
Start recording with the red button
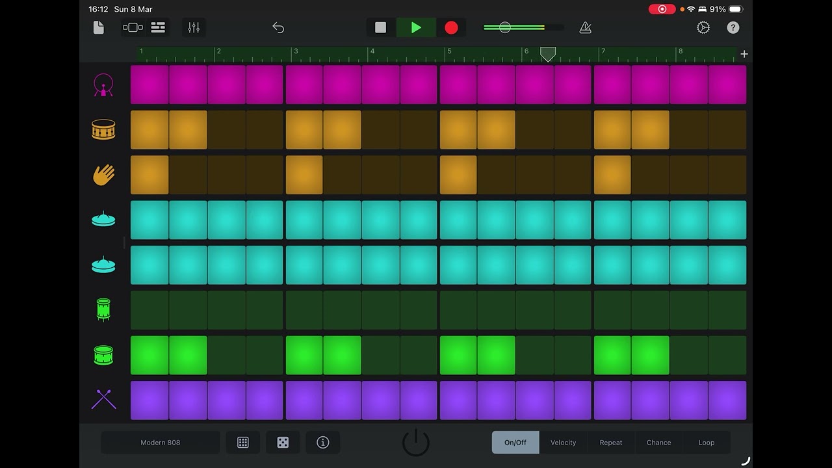[451, 27]
